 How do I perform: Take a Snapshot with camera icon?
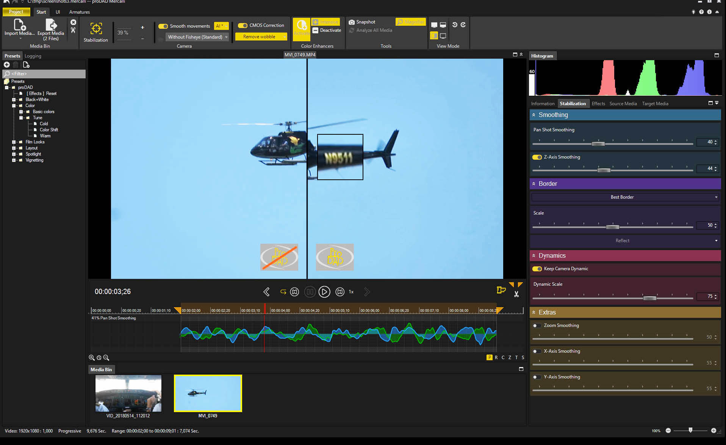pyautogui.click(x=352, y=22)
